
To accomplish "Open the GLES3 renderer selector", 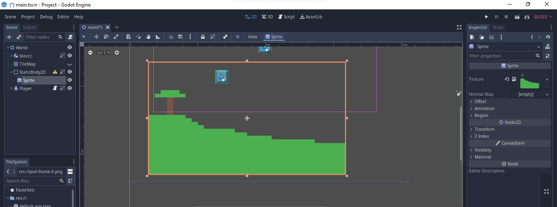I will pos(543,17).
